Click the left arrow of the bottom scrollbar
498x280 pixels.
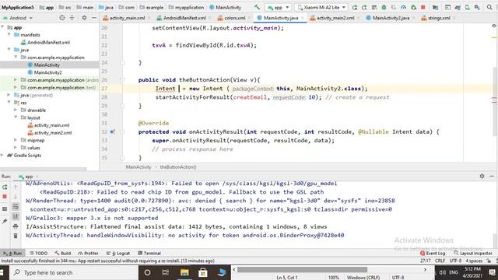click(234, 270)
